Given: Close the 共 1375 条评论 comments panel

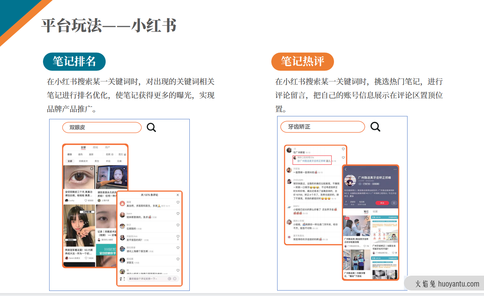Looking at the screenshot, I should (178, 195).
